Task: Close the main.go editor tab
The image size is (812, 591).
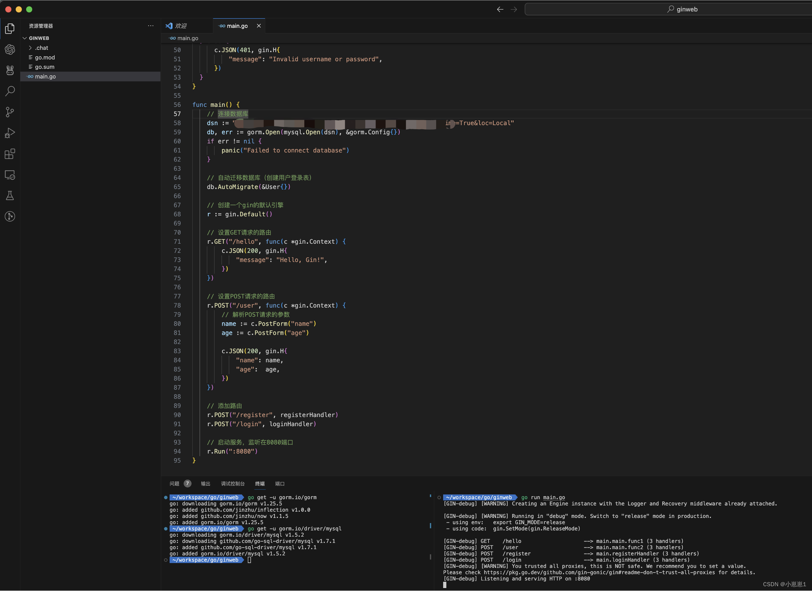Action: tap(259, 26)
